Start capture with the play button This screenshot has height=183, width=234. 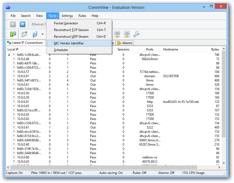click(13, 24)
